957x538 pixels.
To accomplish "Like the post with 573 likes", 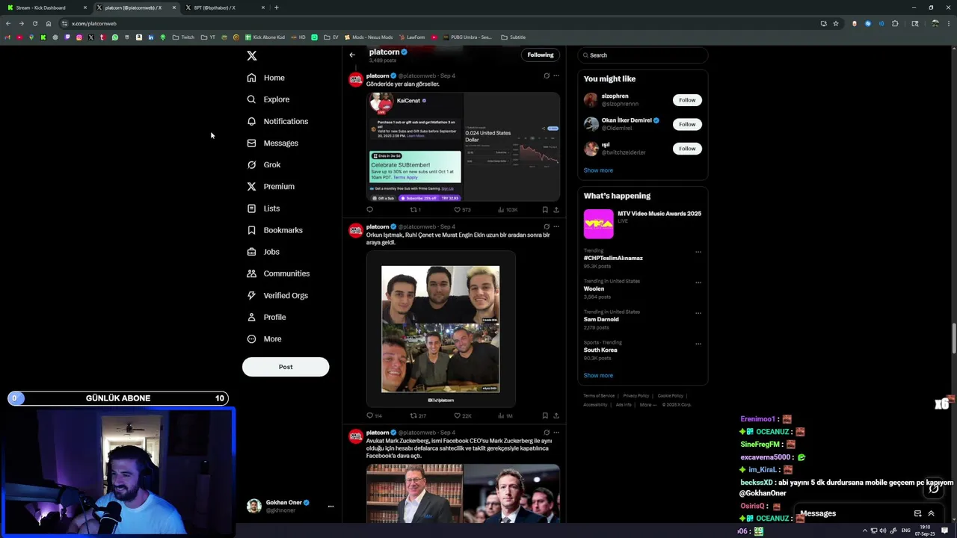I will (462, 210).
